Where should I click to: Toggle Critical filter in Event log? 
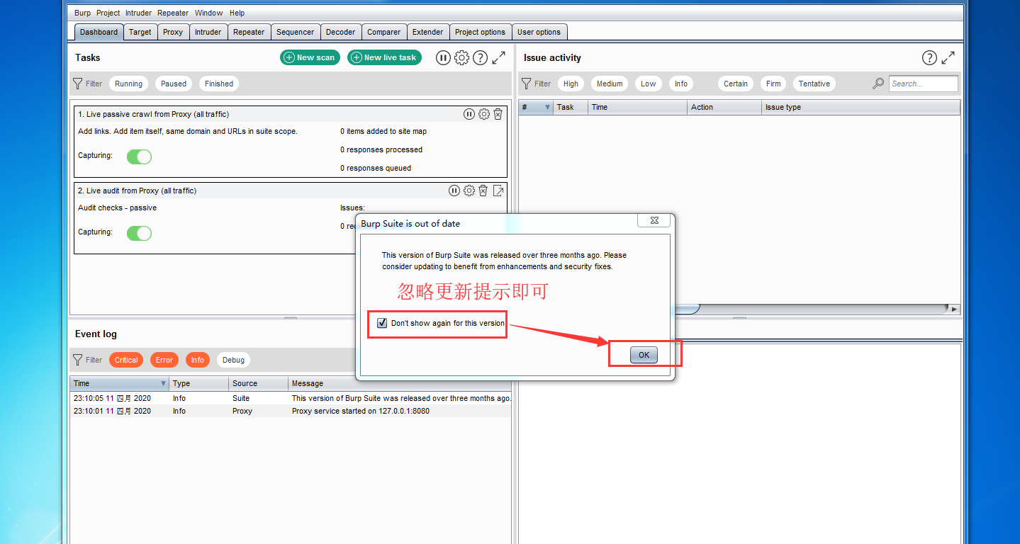(126, 360)
